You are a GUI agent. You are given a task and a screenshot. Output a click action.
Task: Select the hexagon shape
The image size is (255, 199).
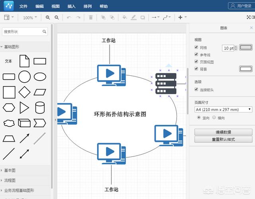pos(9,108)
